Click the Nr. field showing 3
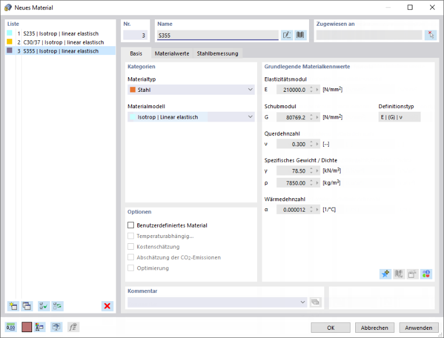The height and width of the screenshot is (338, 444). 136,35
